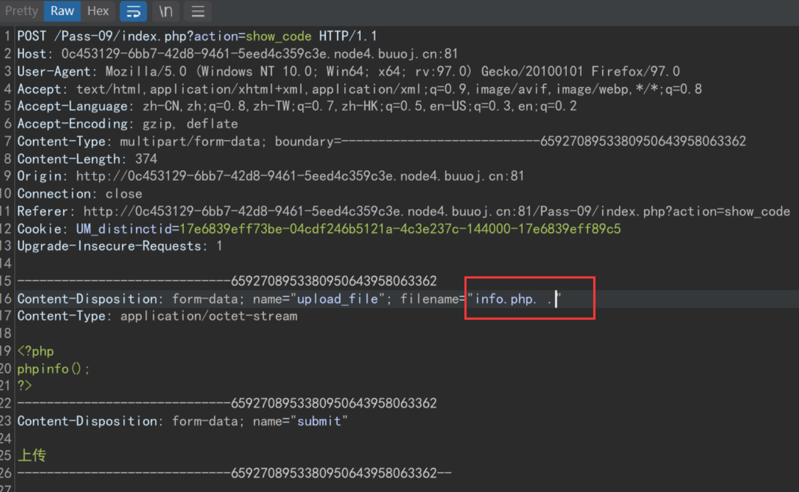799x492 pixels.
Task: Click the User-Agent header line
Action: pyautogui.click(x=348, y=72)
